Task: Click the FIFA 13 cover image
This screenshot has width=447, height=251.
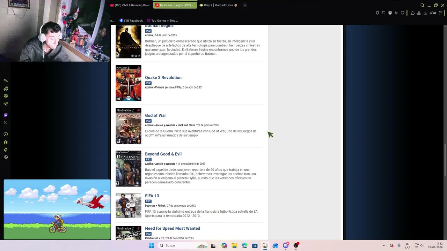Action: pyautogui.click(x=129, y=206)
